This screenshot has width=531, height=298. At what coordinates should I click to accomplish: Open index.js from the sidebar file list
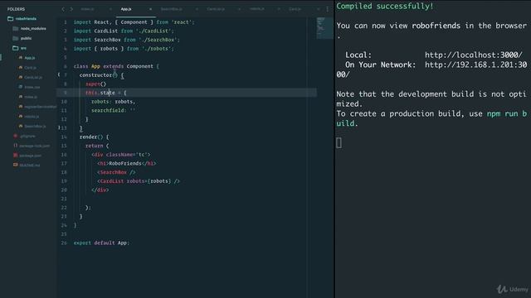(31, 97)
